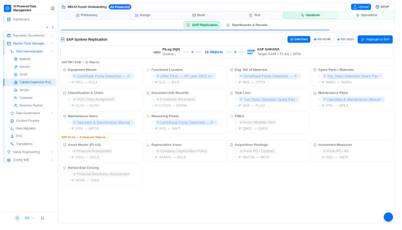Select Capital Expansion Project sidebar item
The width and height of the screenshot is (402, 230).
pos(30,82)
